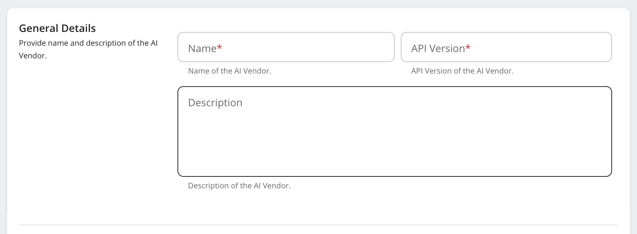The width and height of the screenshot is (637, 234).
Task: Focus the API Version input field
Action: pos(506,47)
